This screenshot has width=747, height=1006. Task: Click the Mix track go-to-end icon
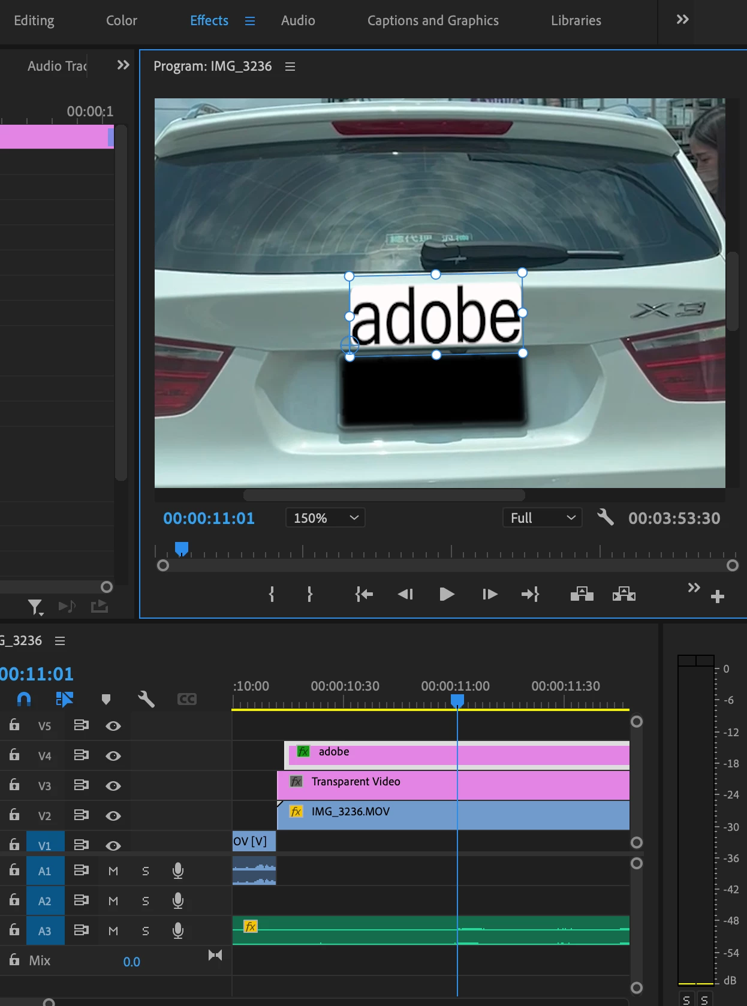coord(215,955)
